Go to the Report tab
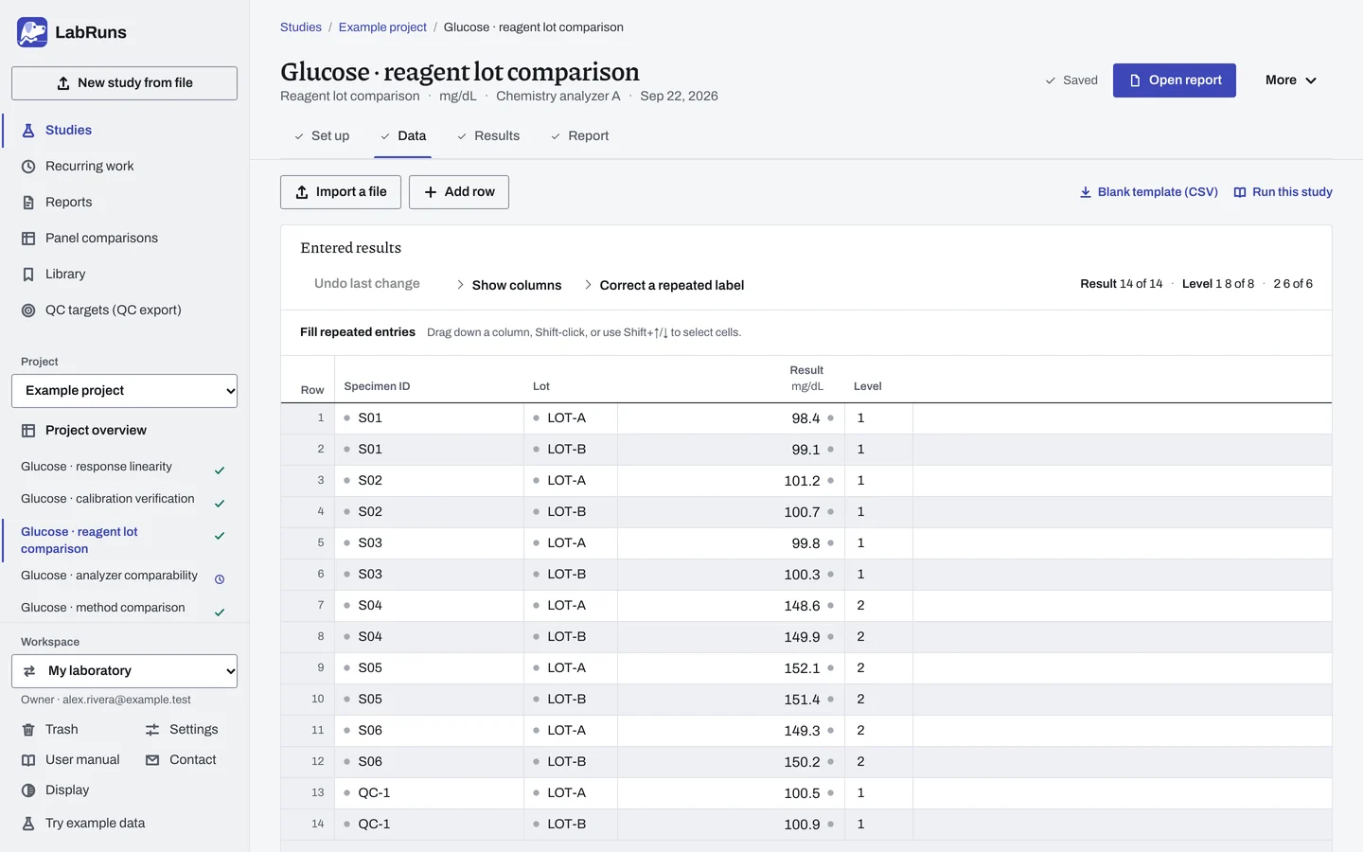Screen dimensions: 1363x852 (x=579, y=136)
